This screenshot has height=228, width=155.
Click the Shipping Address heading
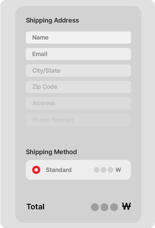pos(52,20)
